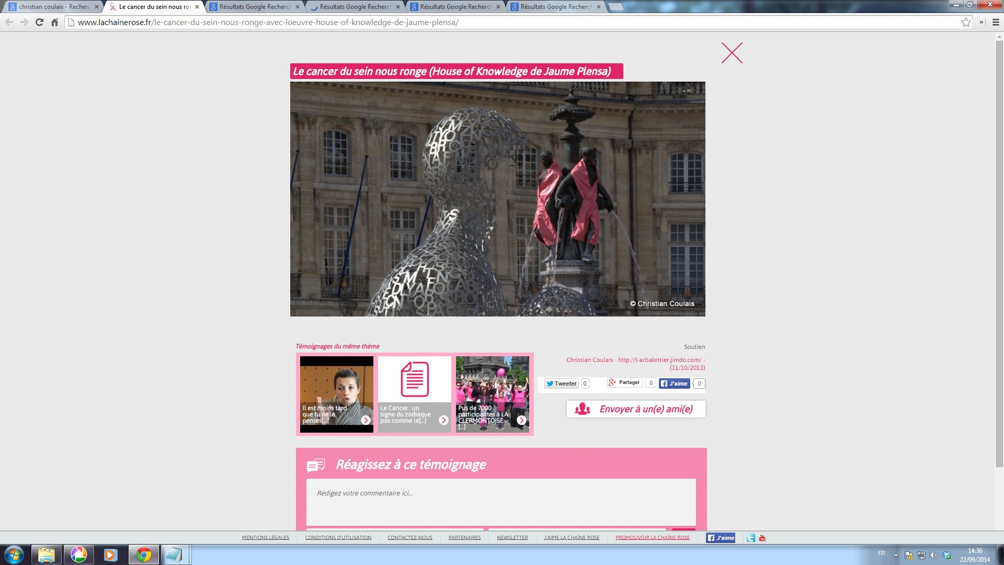1004x565 pixels.
Task: Open the footer Twitter icon
Action: [x=751, y=538]
